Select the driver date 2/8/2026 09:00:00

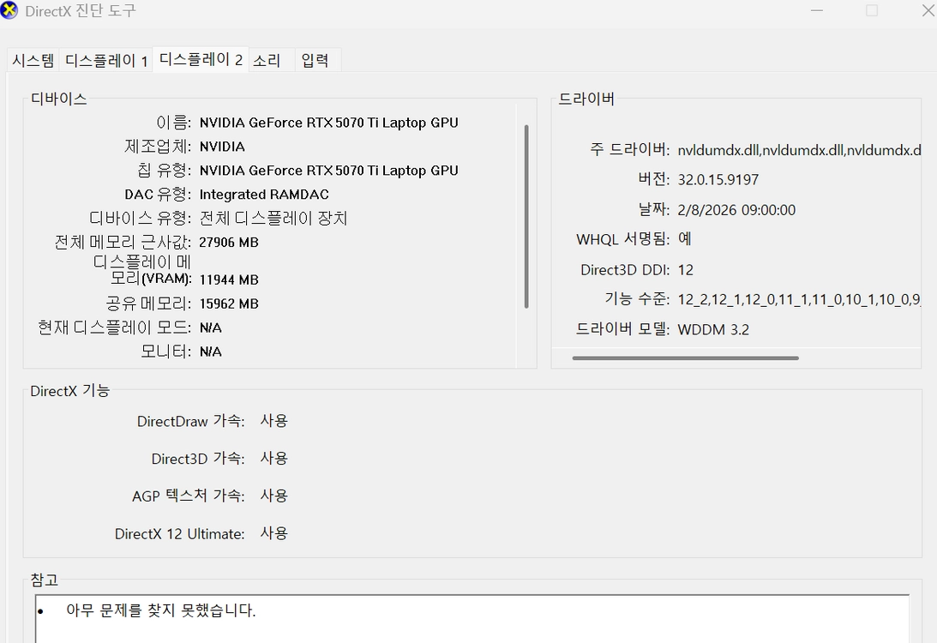[736, 210]
